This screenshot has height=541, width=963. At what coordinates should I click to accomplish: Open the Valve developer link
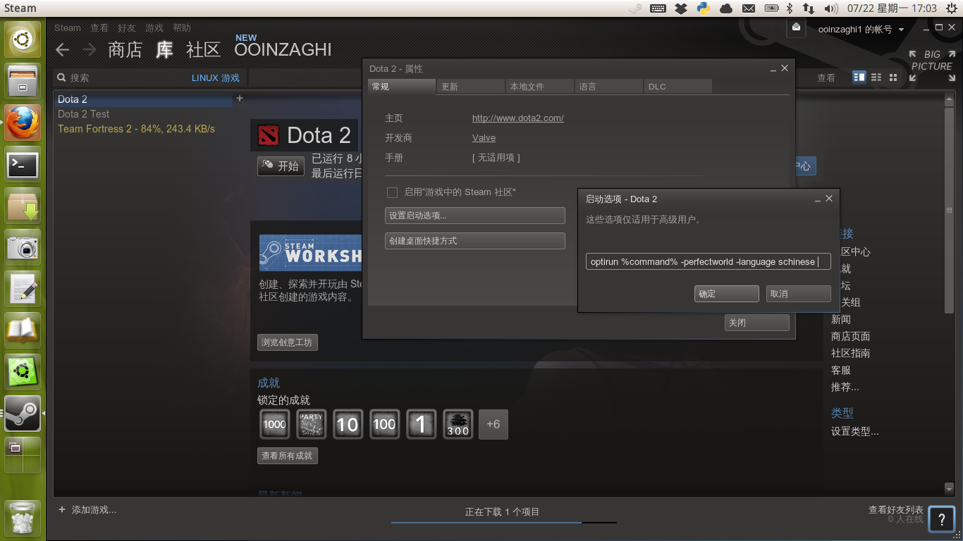point(484,138)
